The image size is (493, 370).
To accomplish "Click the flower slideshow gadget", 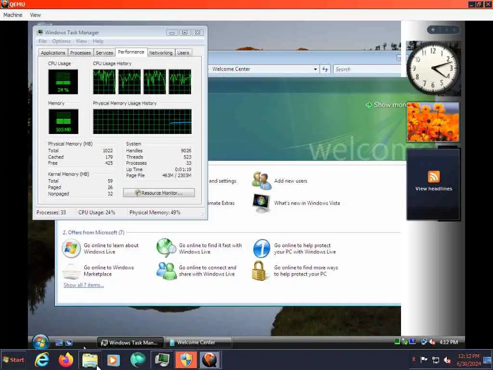I will click(x=433, y=122).
